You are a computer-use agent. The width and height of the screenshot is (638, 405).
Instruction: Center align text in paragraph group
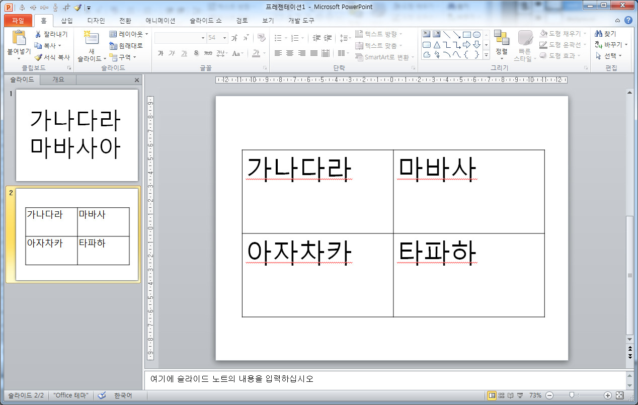pyautogui.click(x=290, y=53)
